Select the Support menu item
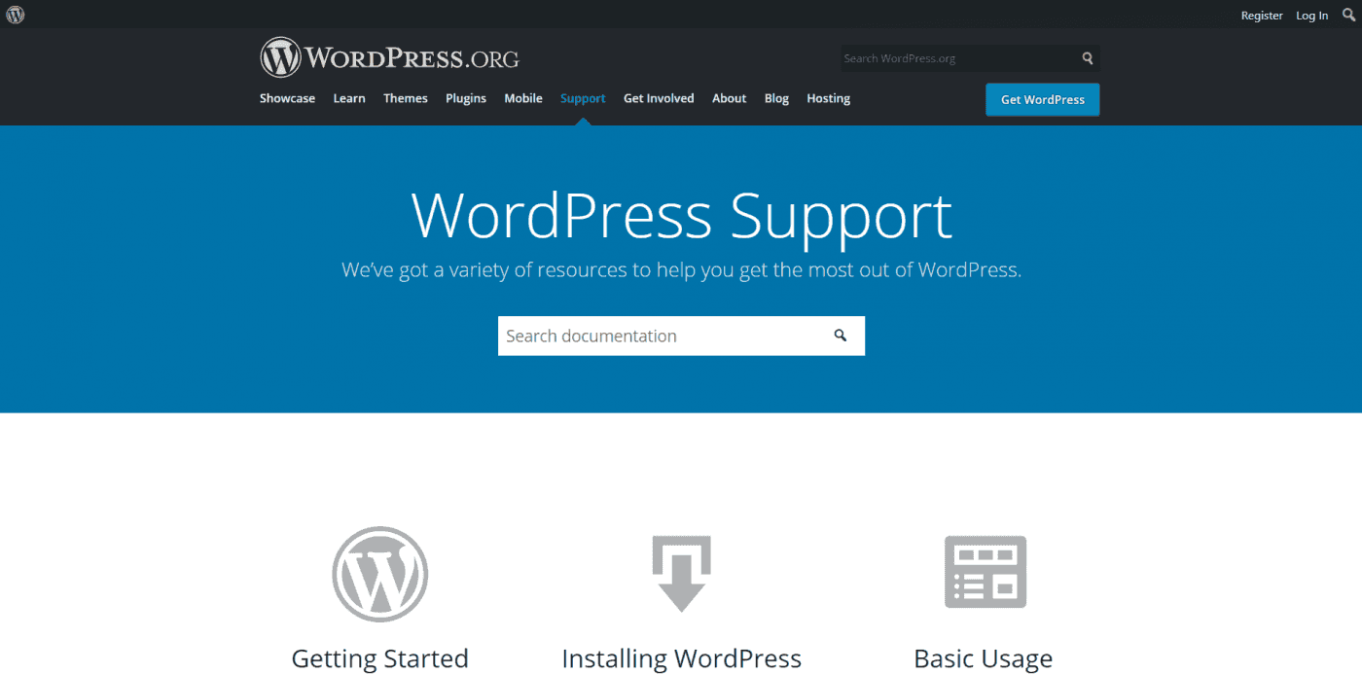Image resolution: width=1362 pixels, height=674 pixels. click(583, 98)
